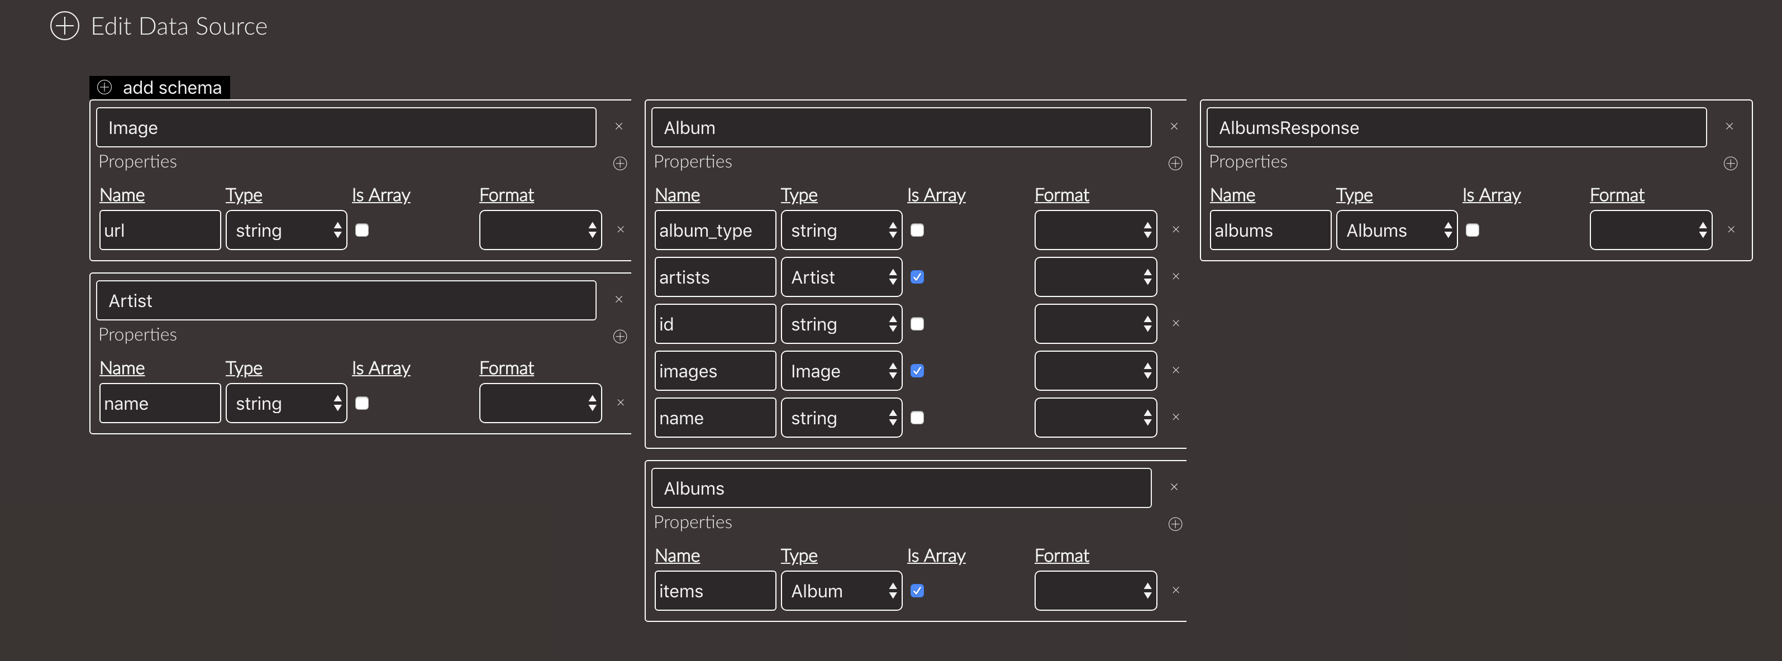1782x661 pixels.
Task: Open the Image type dropdown for images
Action: [842, 371]
